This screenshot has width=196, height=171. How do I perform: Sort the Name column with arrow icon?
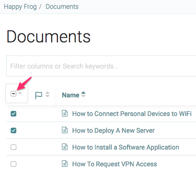(x=83, y=95)
